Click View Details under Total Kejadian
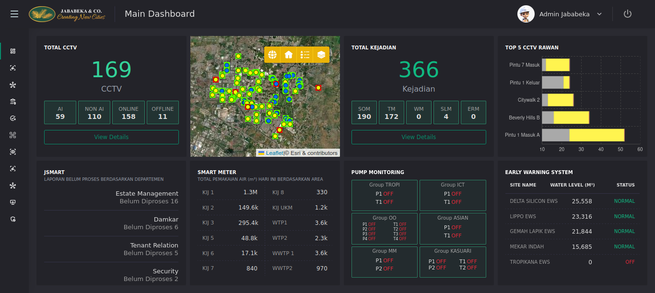 click(x=419, y=137)
